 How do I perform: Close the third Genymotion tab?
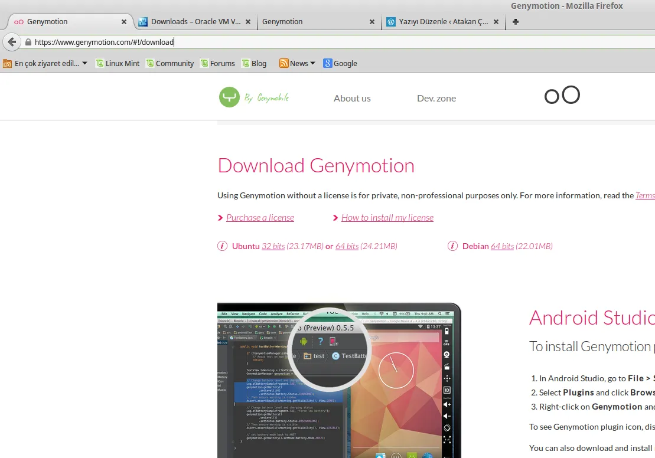[372, 22]
